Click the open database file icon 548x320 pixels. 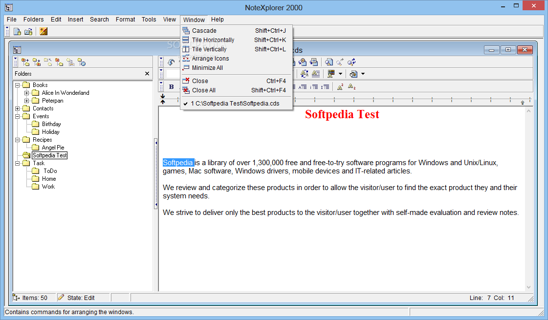tap(28, 31)
